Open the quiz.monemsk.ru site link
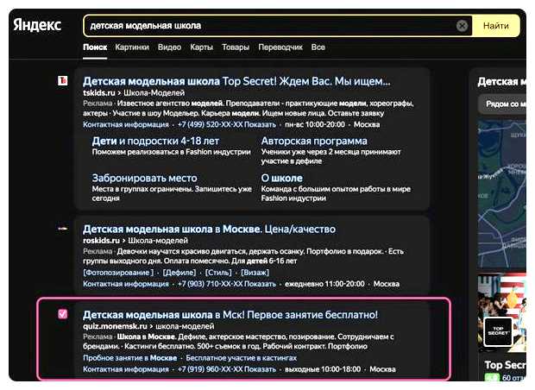Image resolution: width=535 pixels, height=390 pixels. point(115,326)
